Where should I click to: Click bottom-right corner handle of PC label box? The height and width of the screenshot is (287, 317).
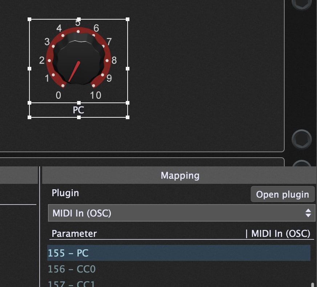127,117
